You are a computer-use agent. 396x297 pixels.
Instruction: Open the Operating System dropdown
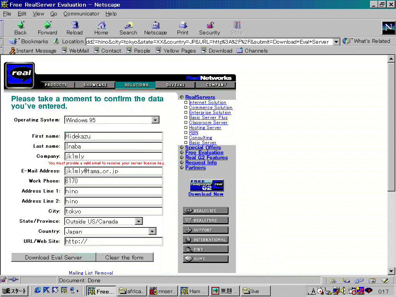(155, 120)
